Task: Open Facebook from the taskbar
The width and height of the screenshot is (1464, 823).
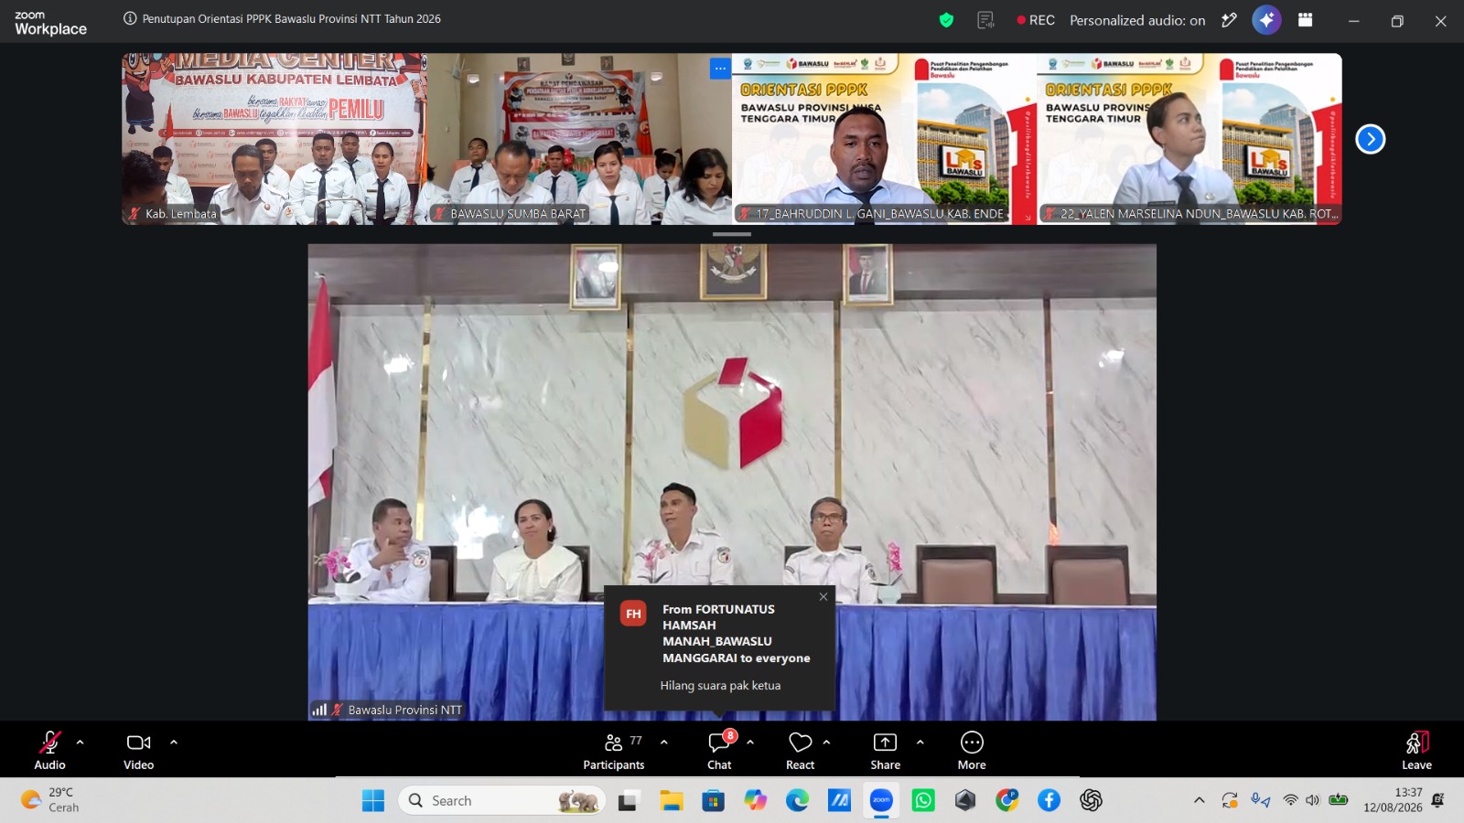Action: (1050, 801)
